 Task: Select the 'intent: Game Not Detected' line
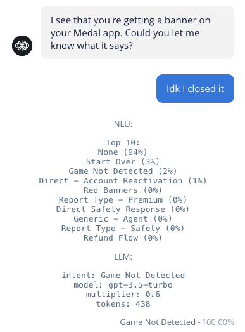tap(123, 276)
